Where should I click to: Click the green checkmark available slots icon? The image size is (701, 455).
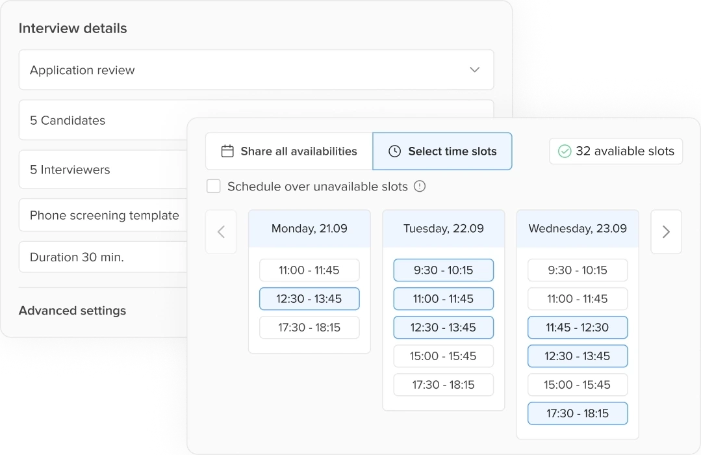tap(565, 151)
